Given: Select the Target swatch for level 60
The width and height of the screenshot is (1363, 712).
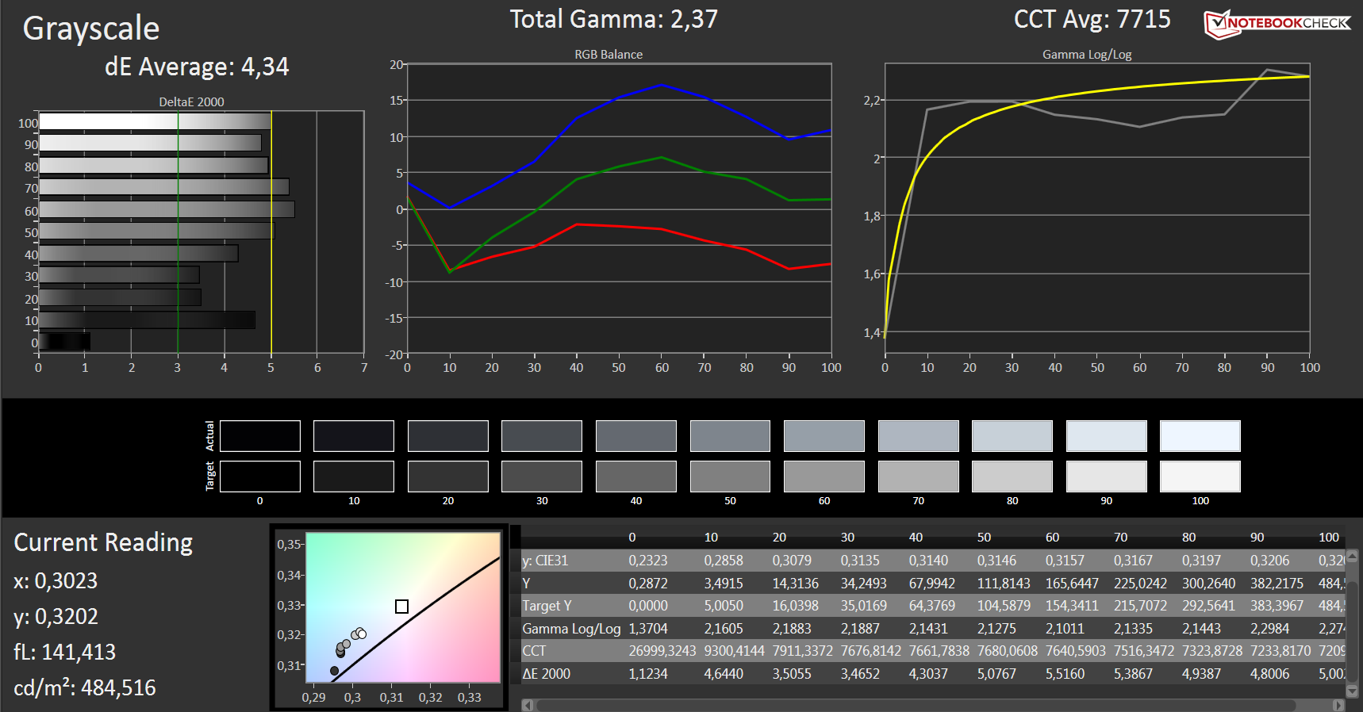Looking at the screenshot, I should [824, 477].
